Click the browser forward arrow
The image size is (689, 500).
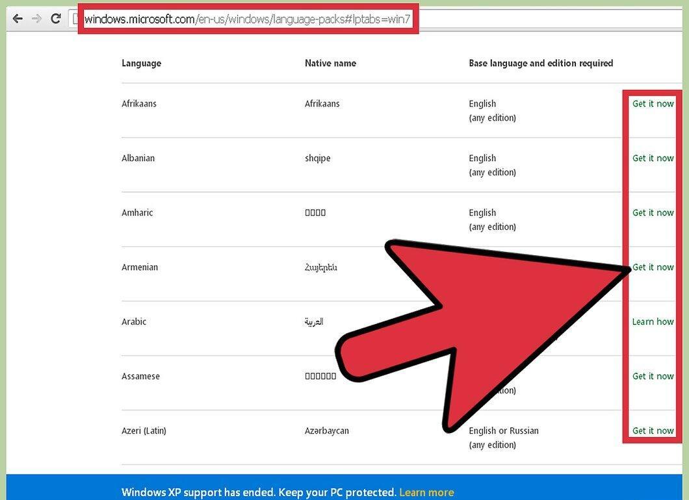(x=37, y=19)
